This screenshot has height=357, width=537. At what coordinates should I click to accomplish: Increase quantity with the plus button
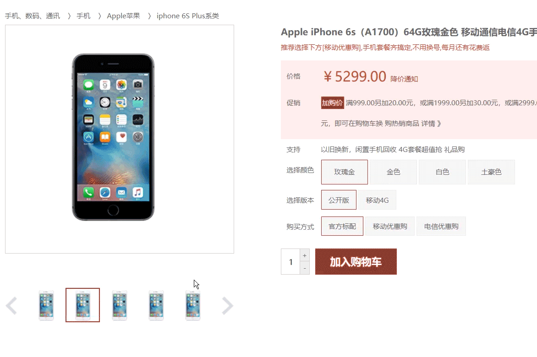(x=305, y=255)
